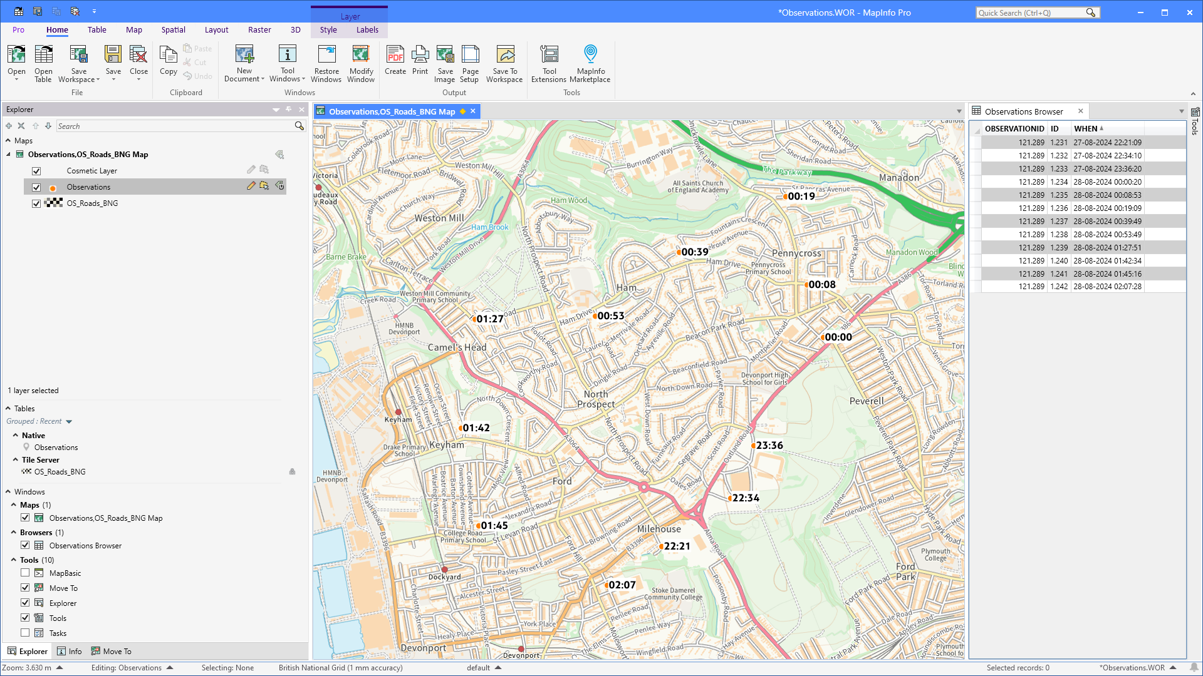Switch to the Info panel tab

point(70,651)
